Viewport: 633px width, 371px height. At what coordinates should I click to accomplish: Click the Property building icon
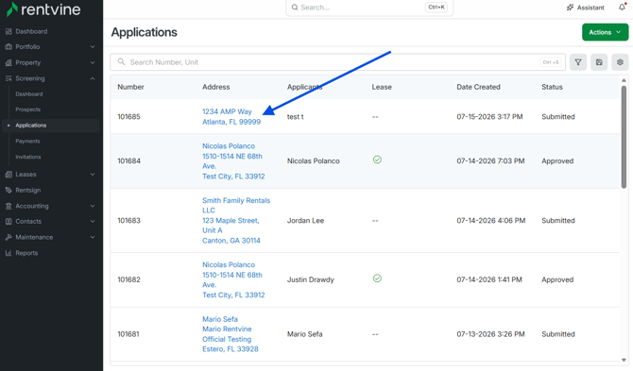pyautogui.click(x=9, y=63)
